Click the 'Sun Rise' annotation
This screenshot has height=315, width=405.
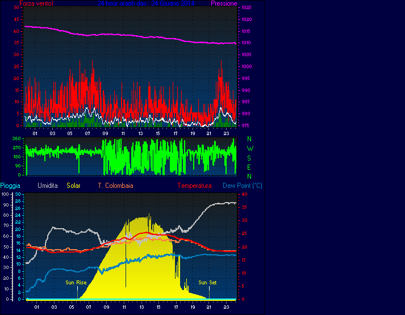click(76, 283)
